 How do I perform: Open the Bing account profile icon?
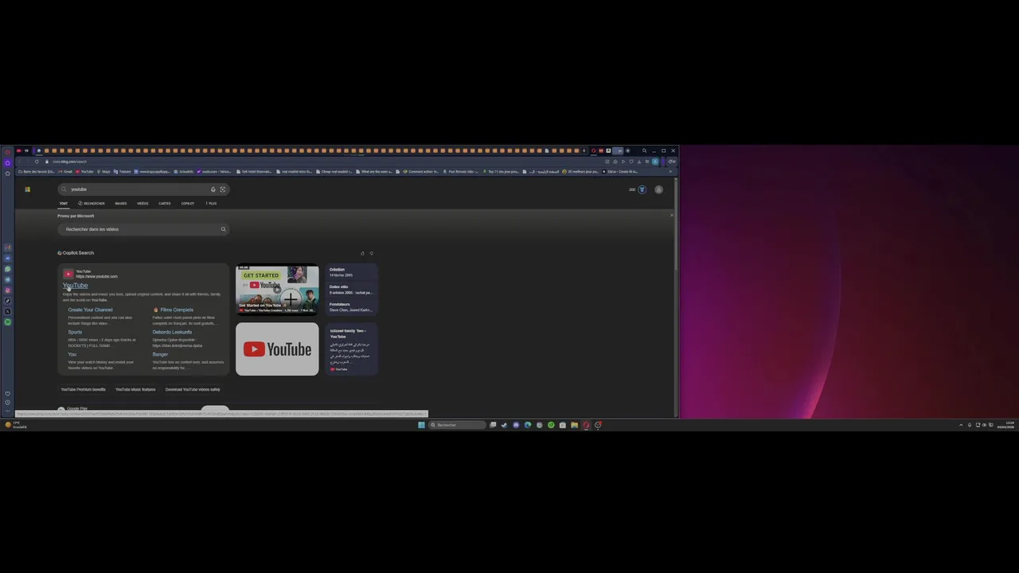click(658, 189)
